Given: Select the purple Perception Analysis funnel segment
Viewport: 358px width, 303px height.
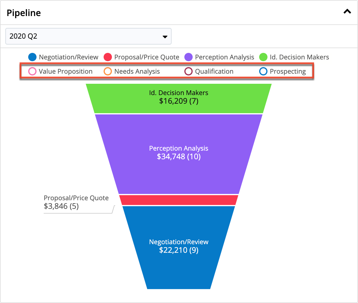Looking at the screenshot, I should click(179, 172).
